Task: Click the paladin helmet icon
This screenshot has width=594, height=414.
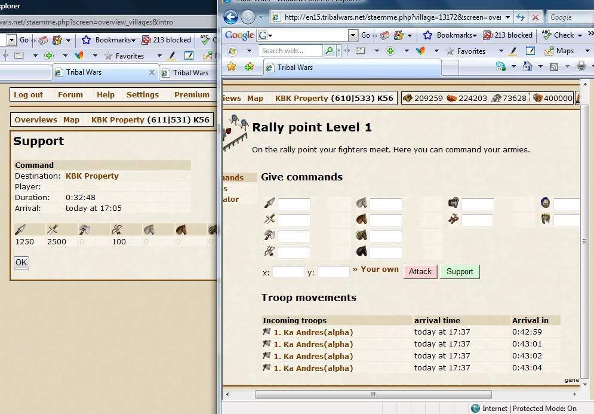Action: (x=546, y=203)
